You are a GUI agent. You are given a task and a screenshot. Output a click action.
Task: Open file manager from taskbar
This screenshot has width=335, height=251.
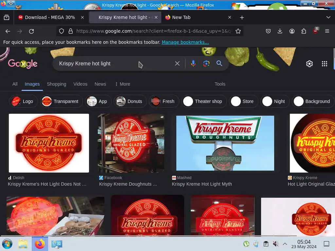(x=23, y=244)
